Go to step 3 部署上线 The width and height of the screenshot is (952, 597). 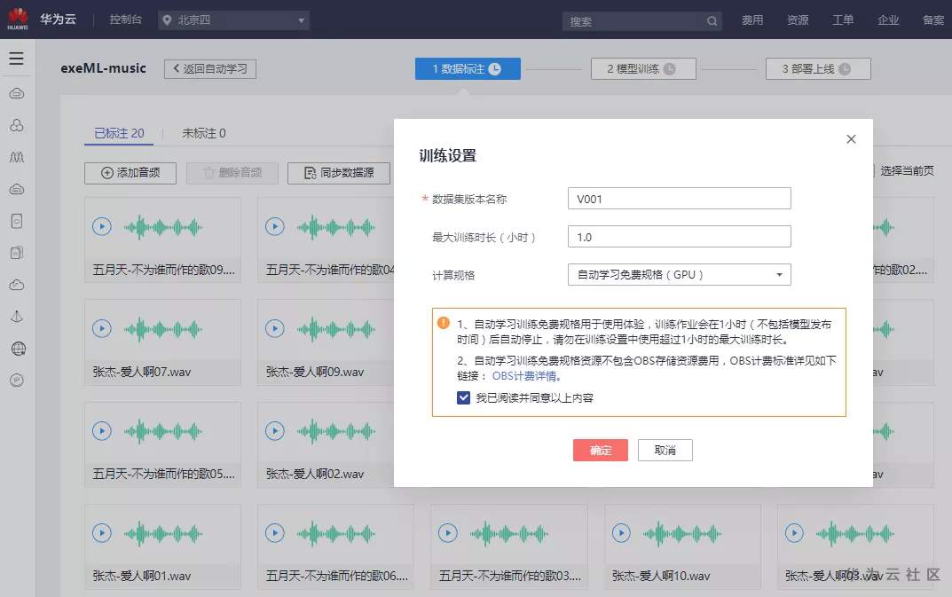coord(818,68)
